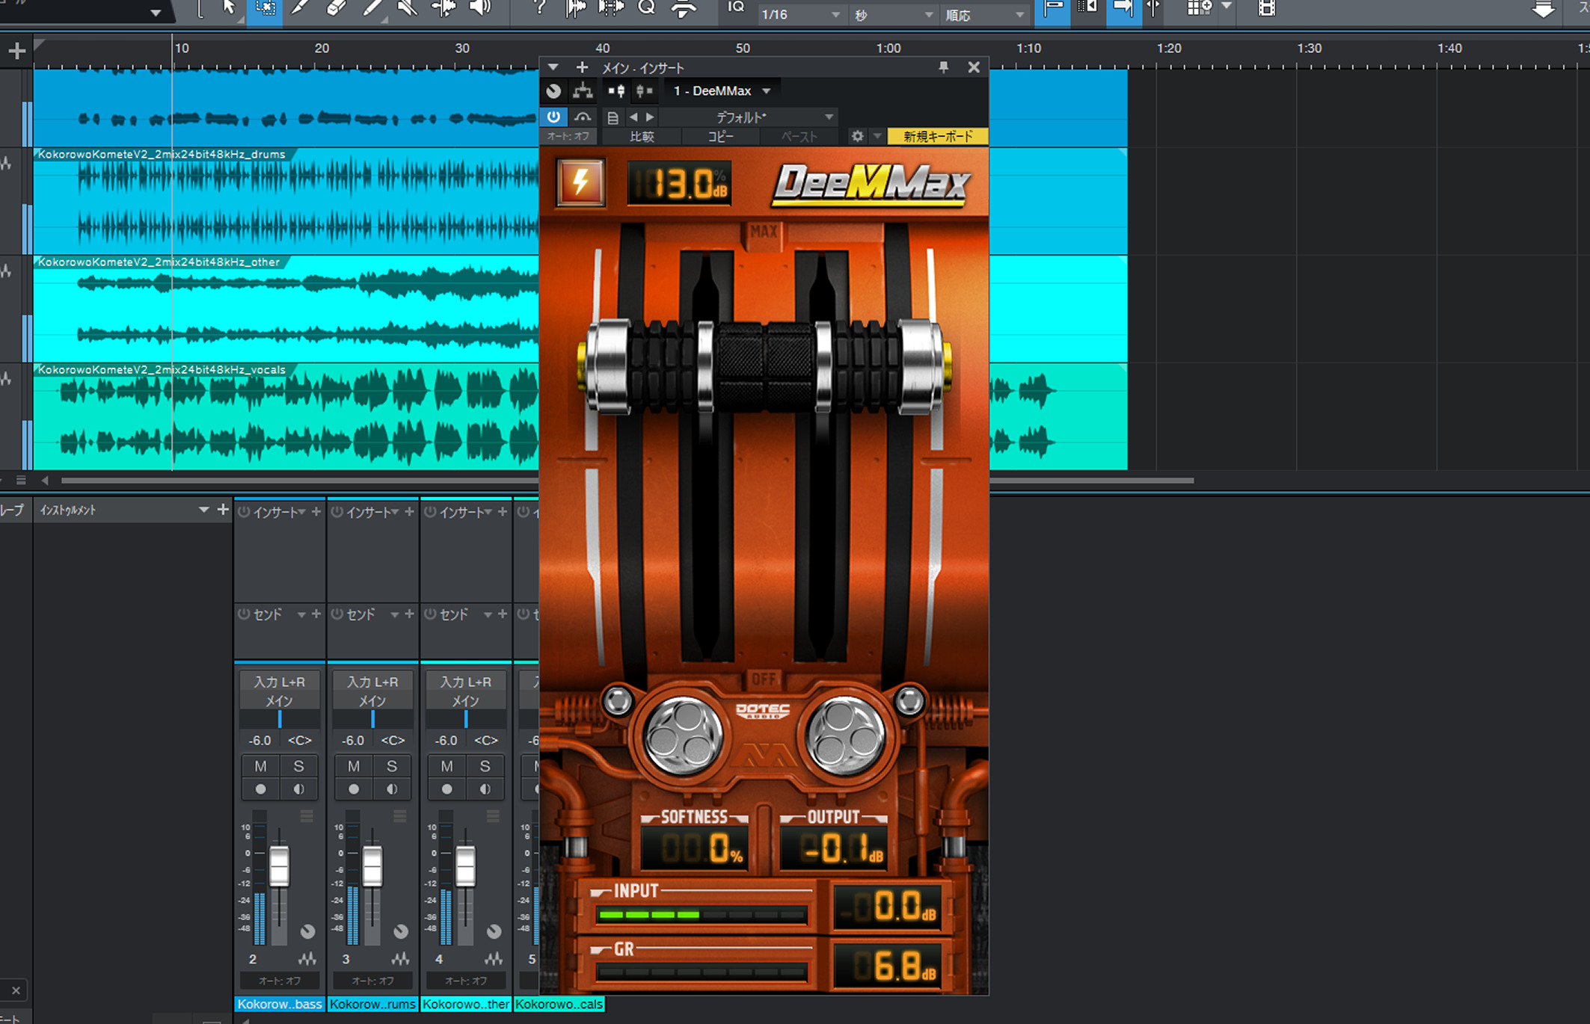Expand the plugin window menu triangle

click(553, 67)
